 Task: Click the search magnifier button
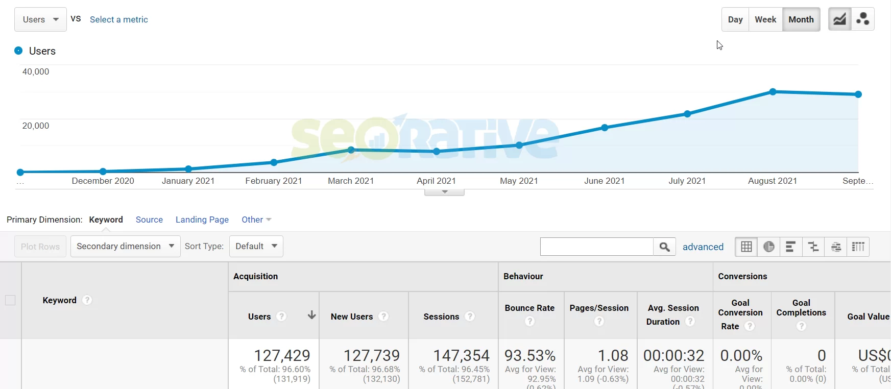click(x=664, y=247)
